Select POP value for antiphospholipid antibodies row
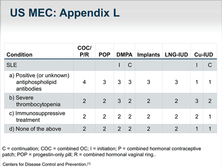This screenshot has height=167, width=222. click(x=104, y=82)
